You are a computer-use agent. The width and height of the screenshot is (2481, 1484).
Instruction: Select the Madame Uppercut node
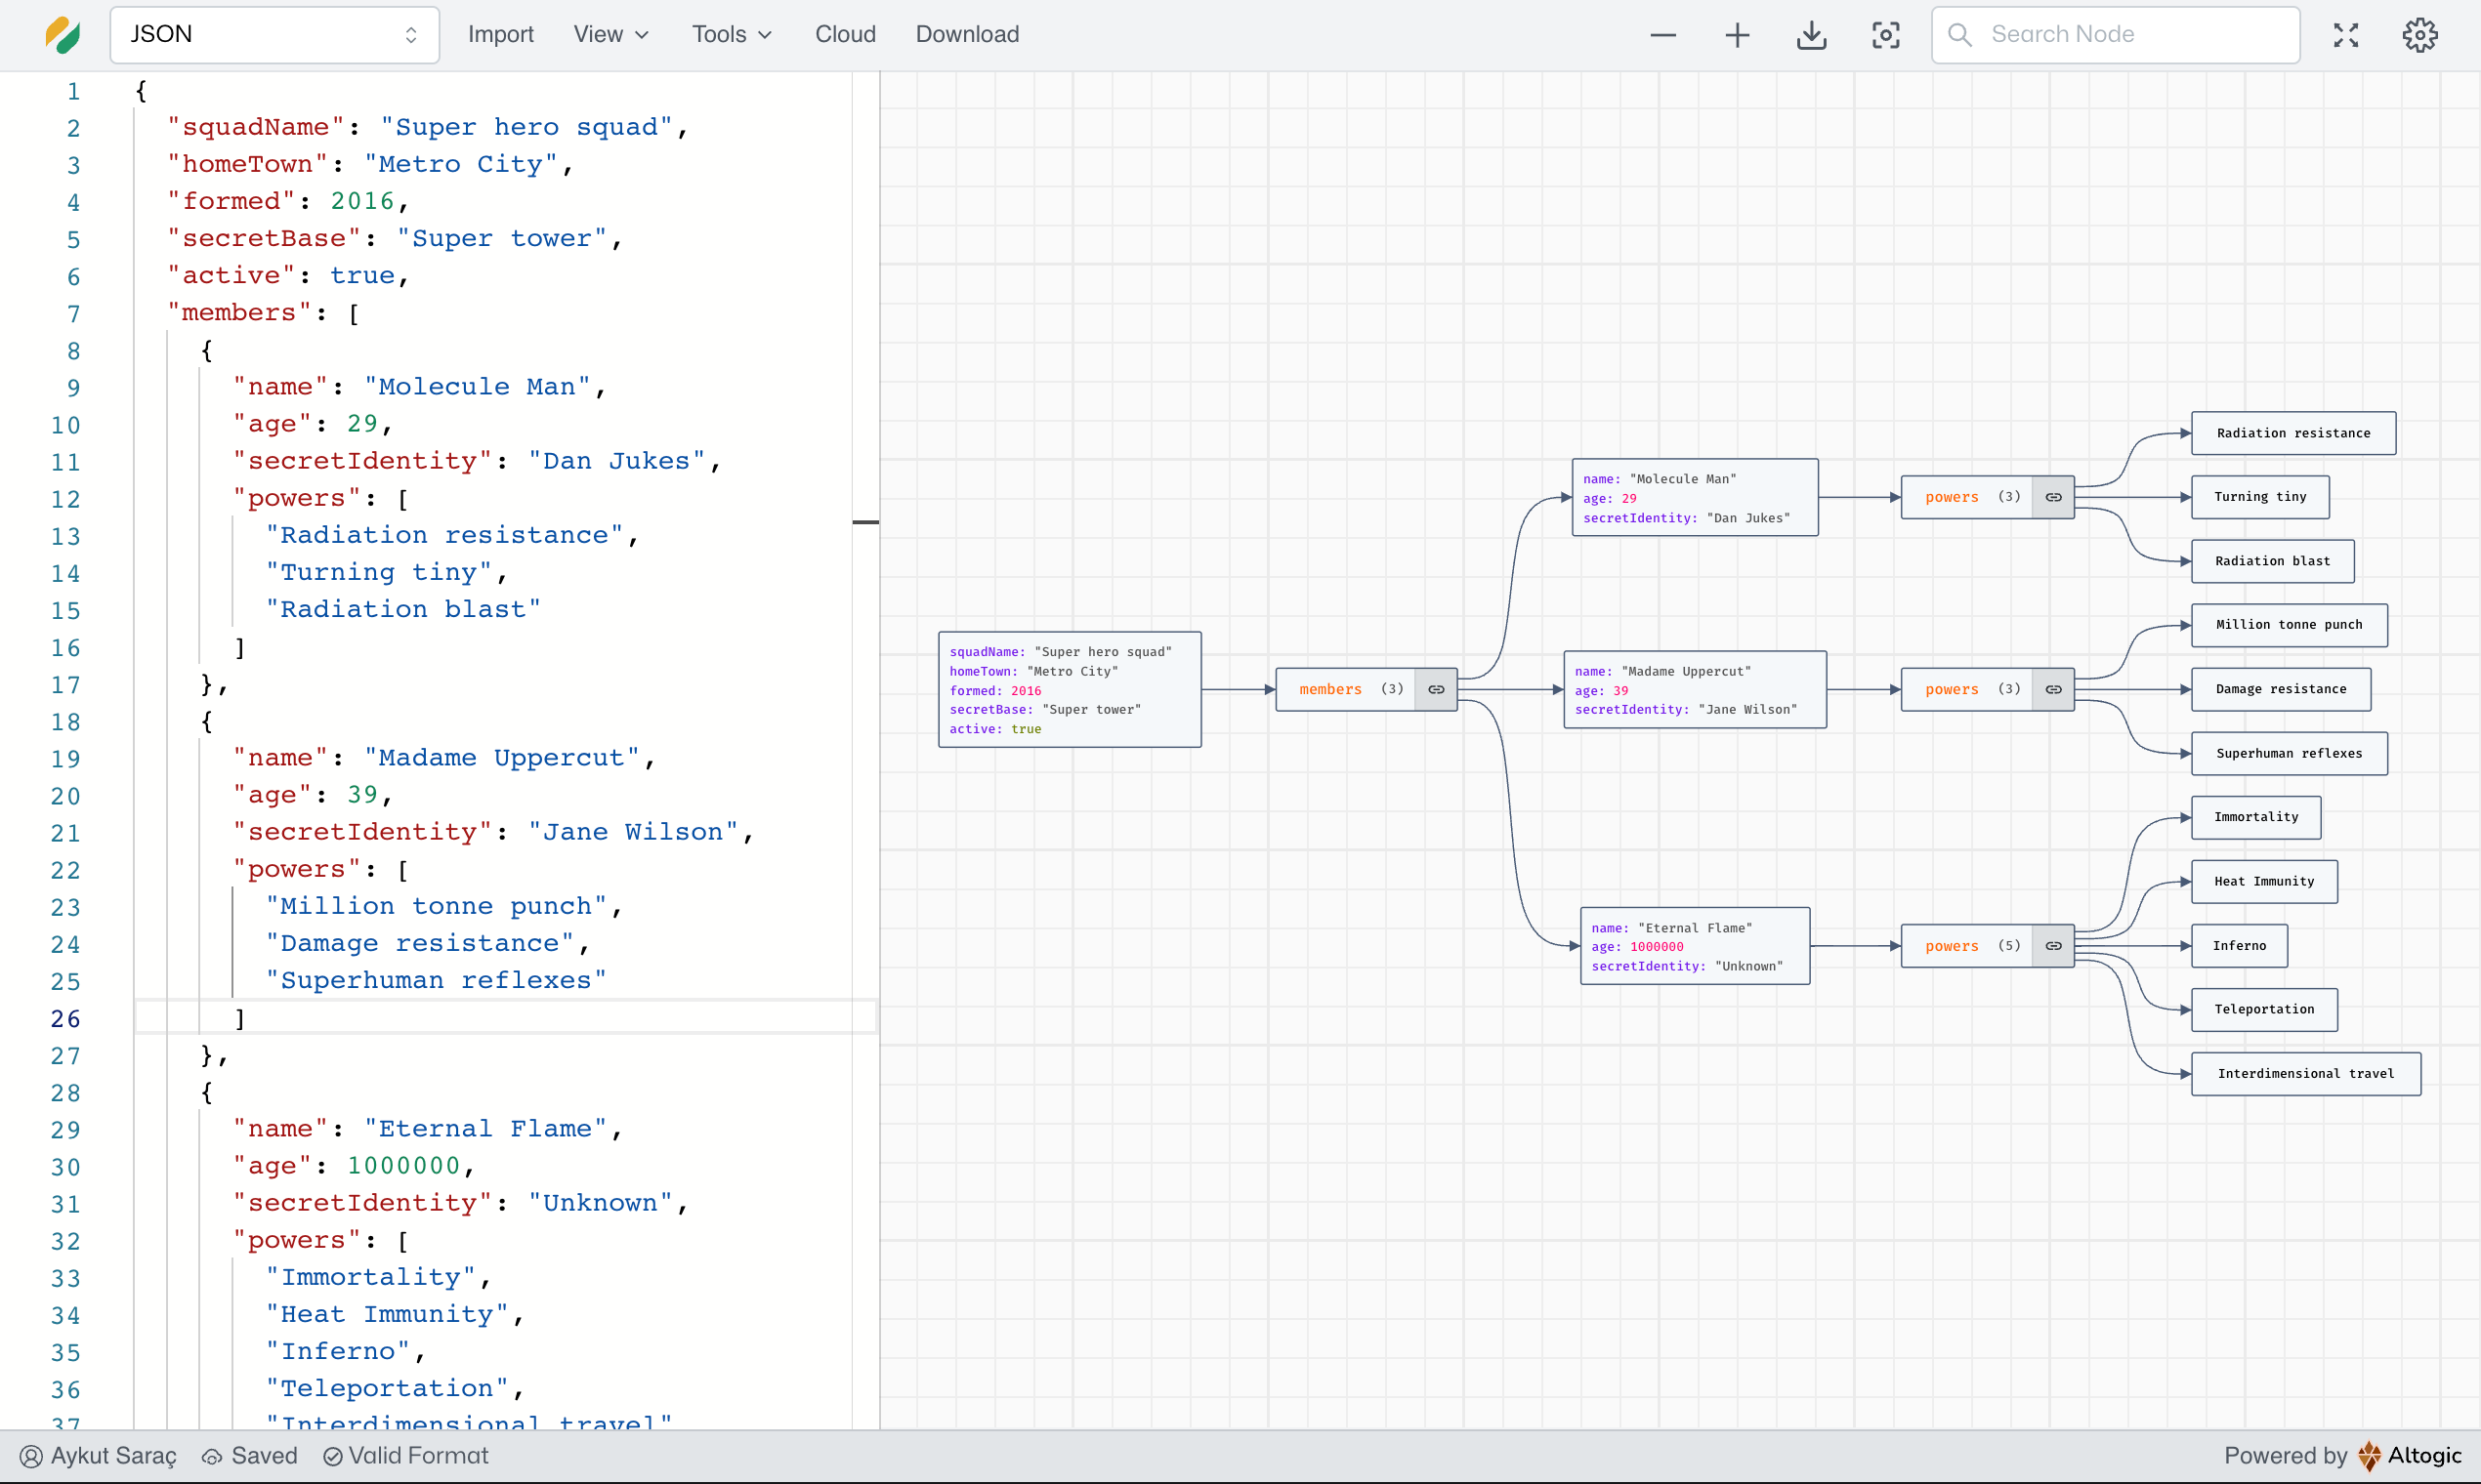(x=1695, y=689)
